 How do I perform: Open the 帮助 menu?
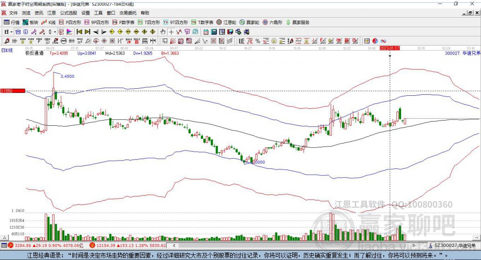[x=145, y=13]
